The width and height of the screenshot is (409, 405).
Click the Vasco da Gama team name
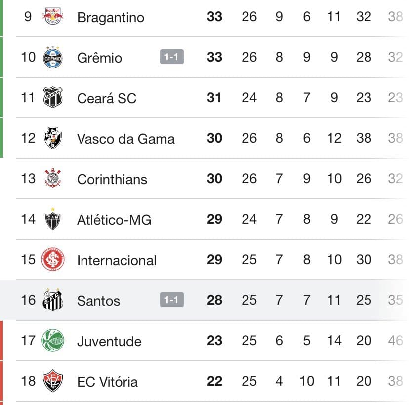[125, 139]
